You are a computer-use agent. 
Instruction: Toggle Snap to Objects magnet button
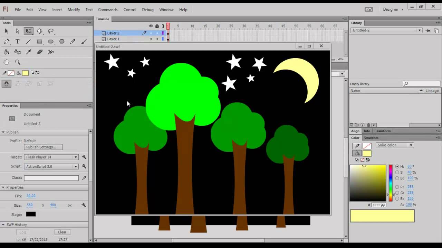pos(7,84)
